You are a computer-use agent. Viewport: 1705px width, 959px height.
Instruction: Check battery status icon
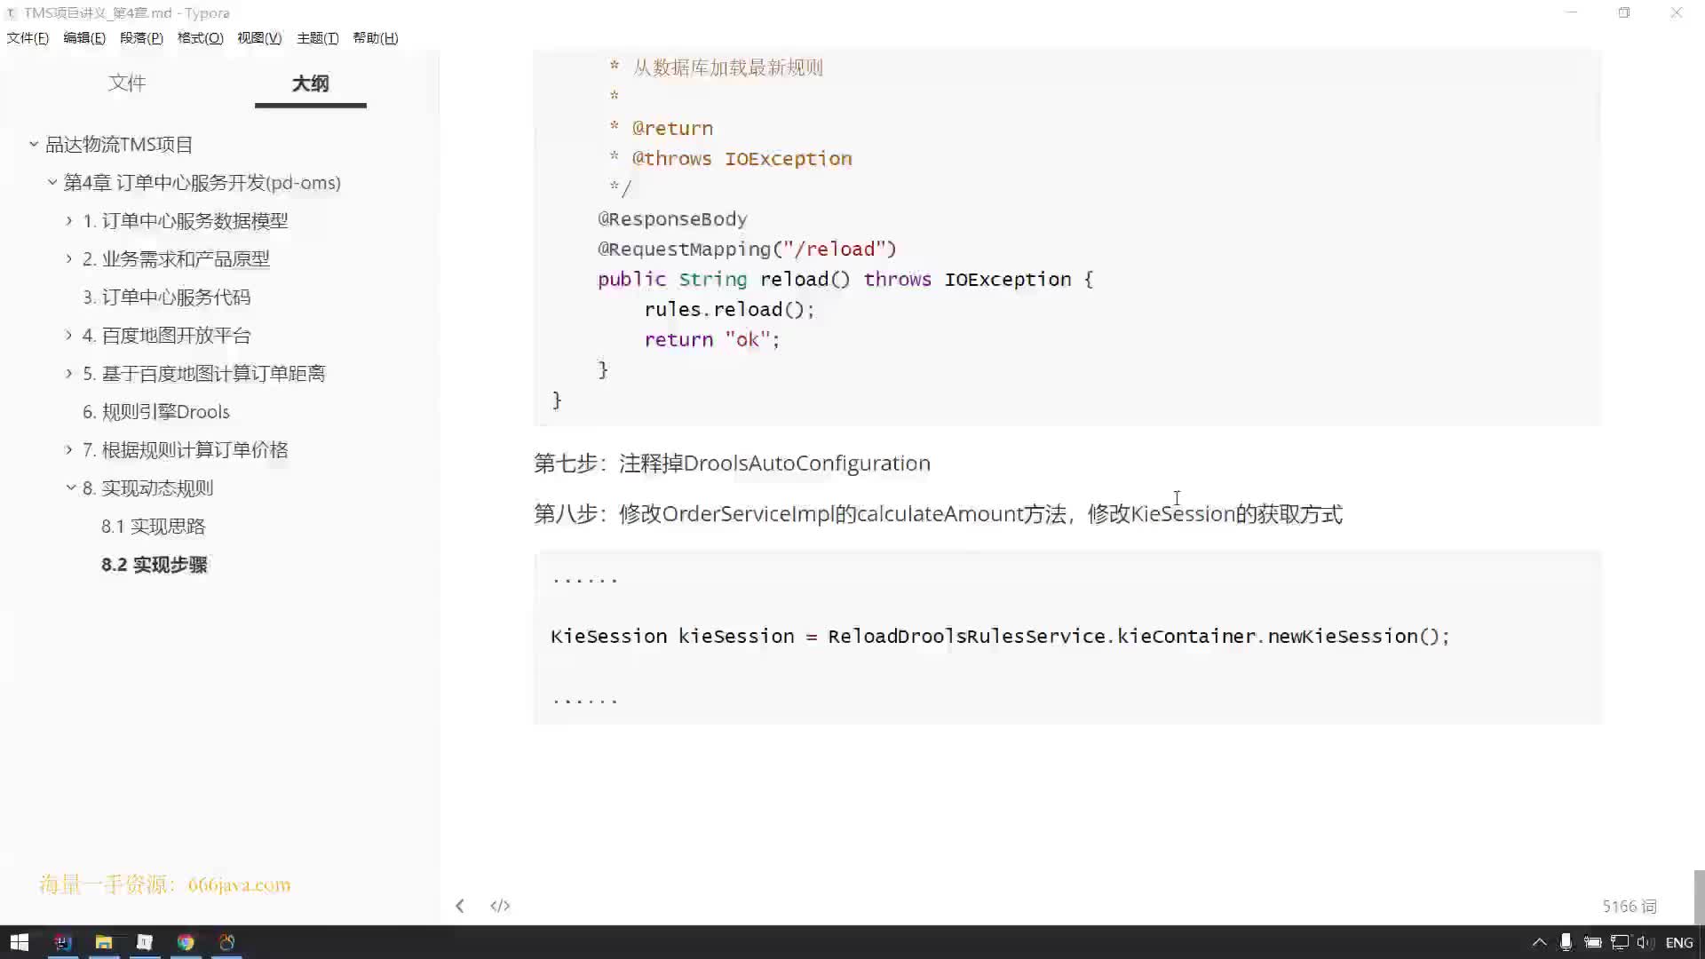tap(1592, 942)
